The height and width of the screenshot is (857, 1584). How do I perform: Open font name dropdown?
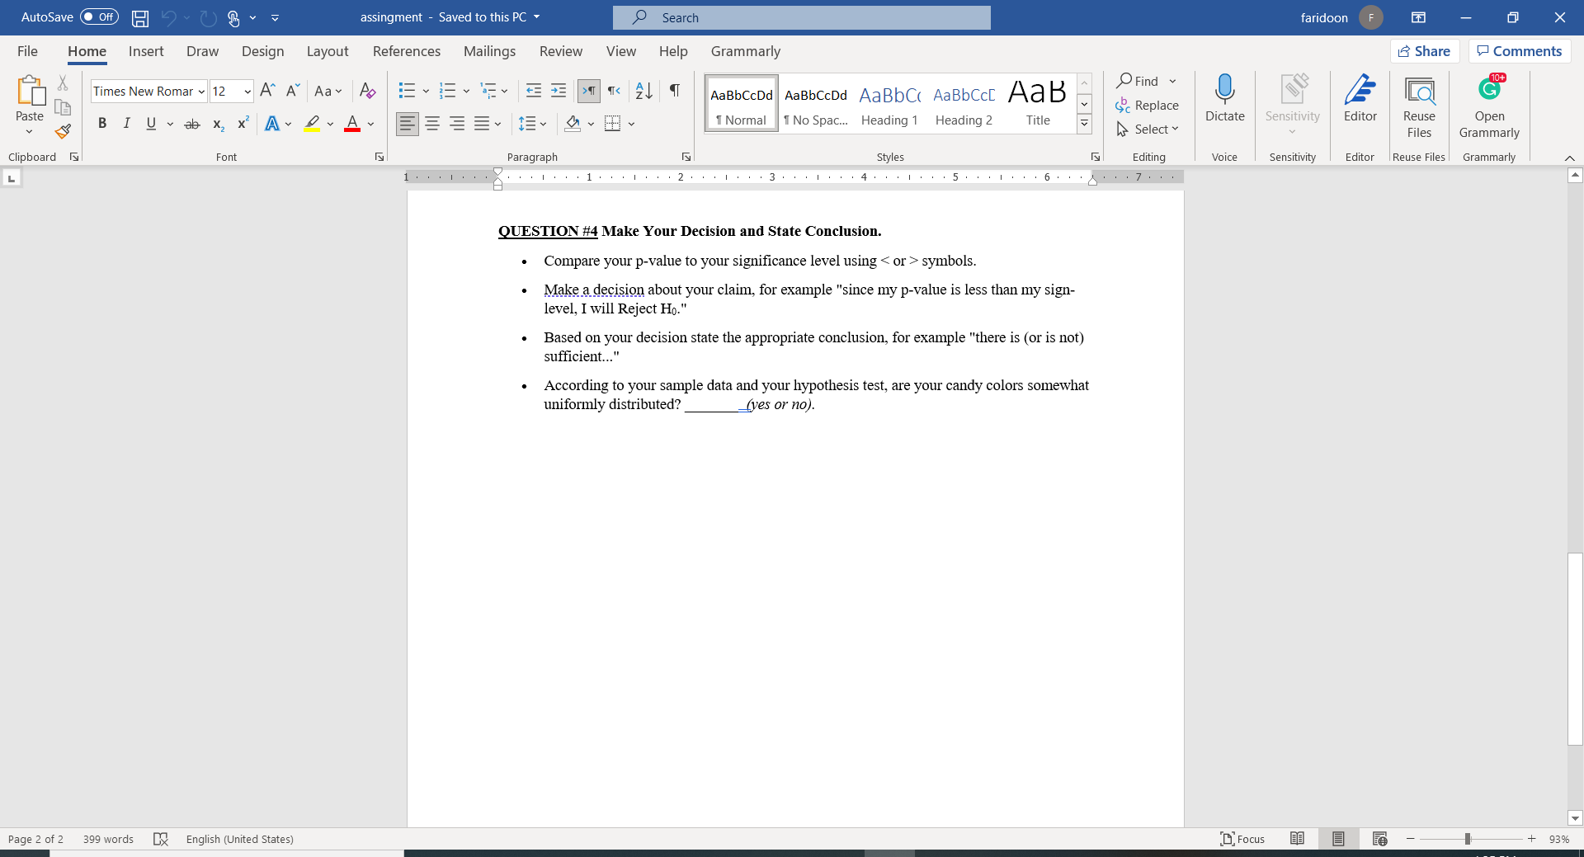coord(201,92)
